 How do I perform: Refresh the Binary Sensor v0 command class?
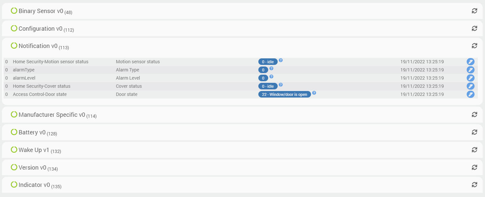[x=474, y=11]
